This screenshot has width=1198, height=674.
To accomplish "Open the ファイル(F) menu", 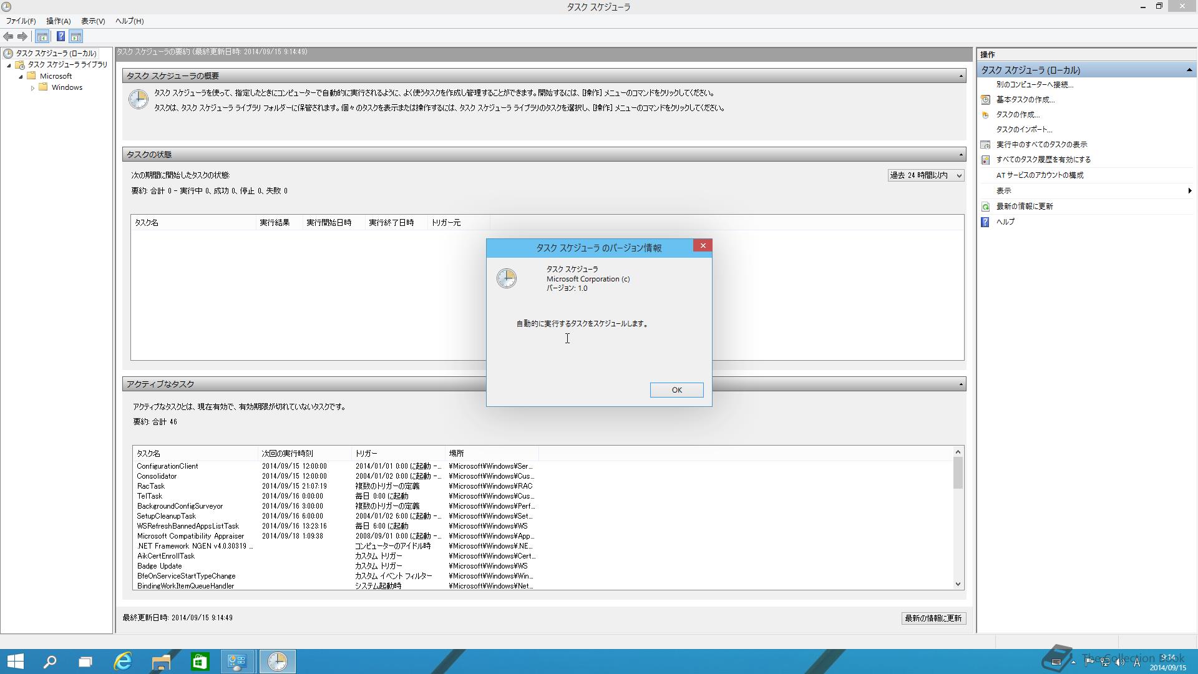I will (21, 21).
